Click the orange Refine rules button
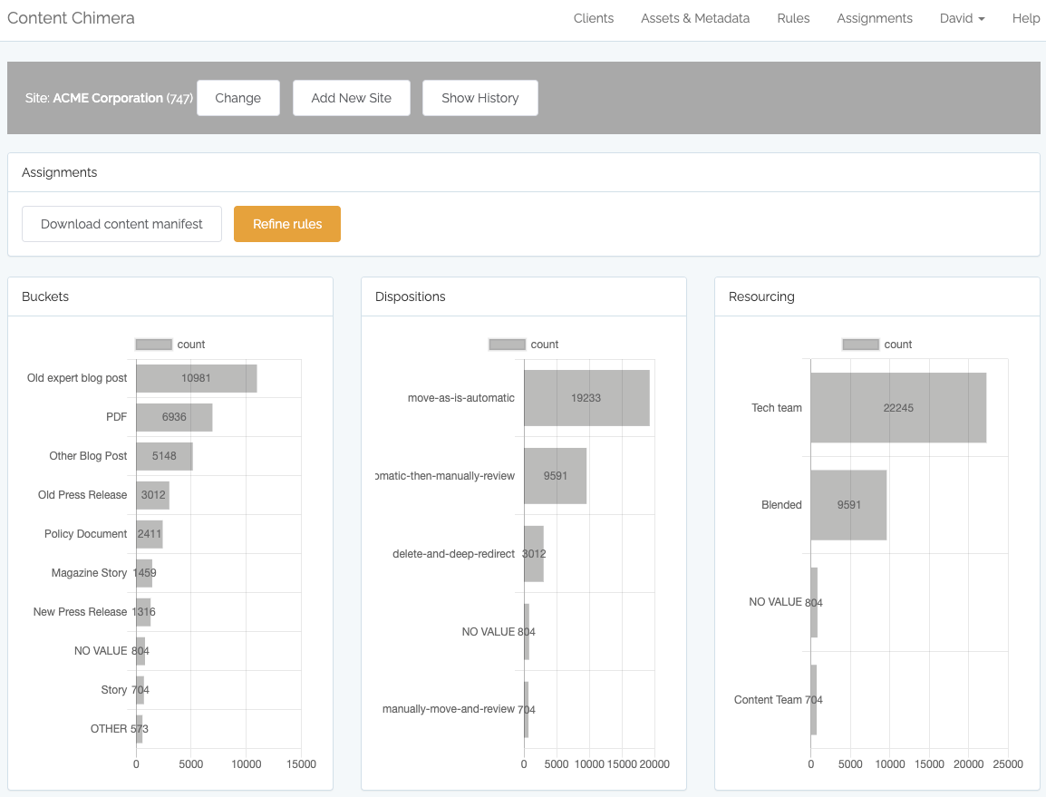1046x797 pixels. pyautogui.click(x=286, y=224)
